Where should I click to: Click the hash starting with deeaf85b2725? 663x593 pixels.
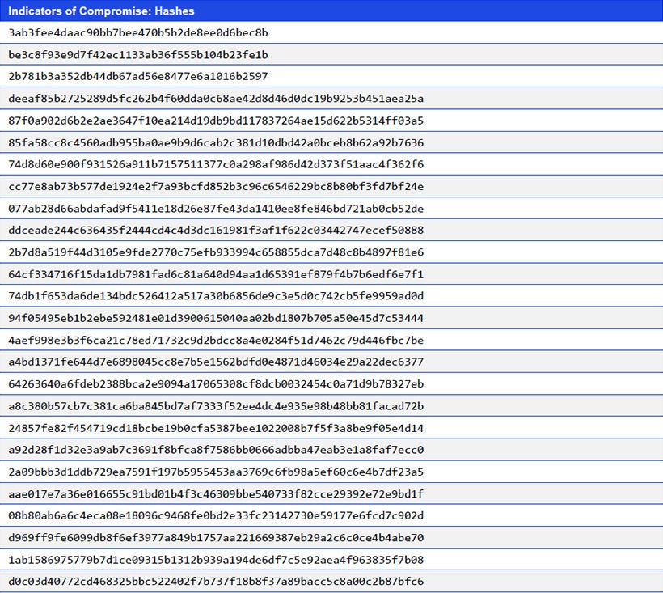tap(216, 99)
